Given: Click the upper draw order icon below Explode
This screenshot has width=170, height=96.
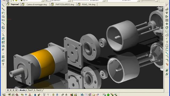Looking at the screenshot, I should (167, 70).
